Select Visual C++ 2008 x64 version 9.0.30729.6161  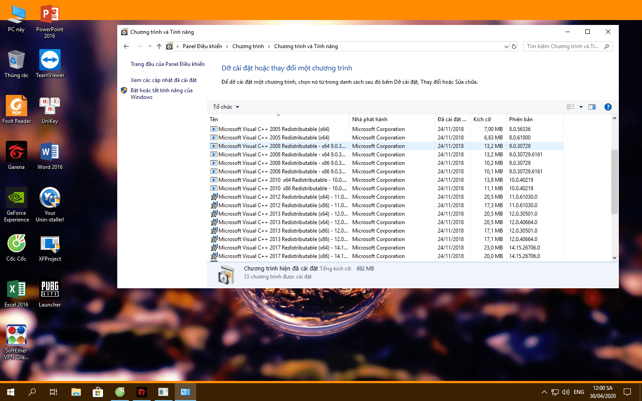pos(386,155)
